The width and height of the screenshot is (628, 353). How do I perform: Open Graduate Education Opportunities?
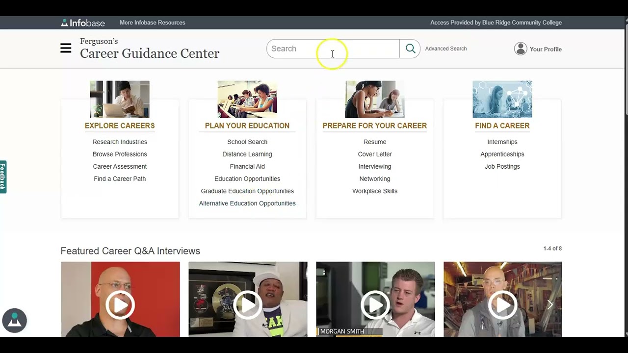point(247,191)
